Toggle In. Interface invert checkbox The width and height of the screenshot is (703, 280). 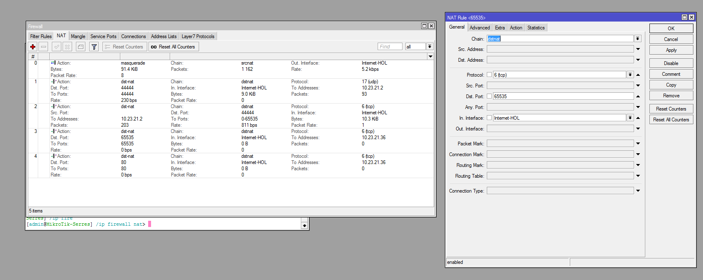coord(489,118)
